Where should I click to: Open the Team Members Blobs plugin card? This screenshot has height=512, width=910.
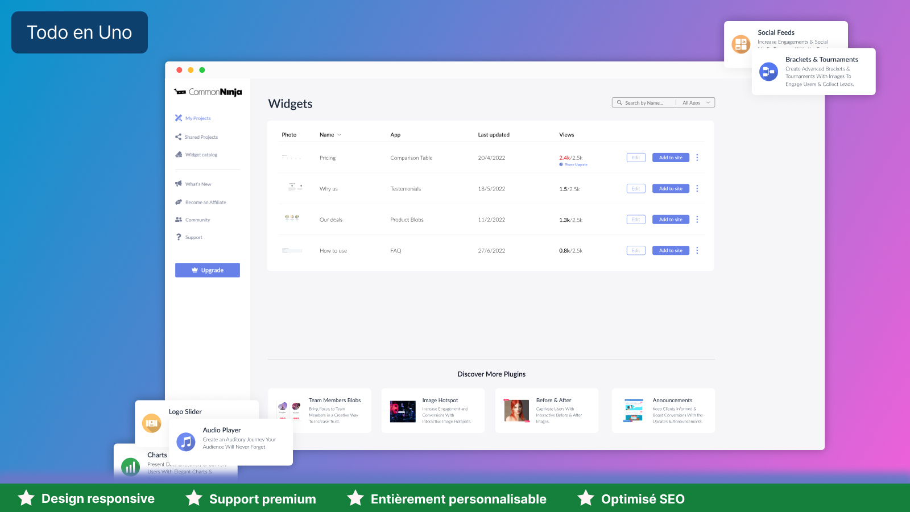click(320, 411)
